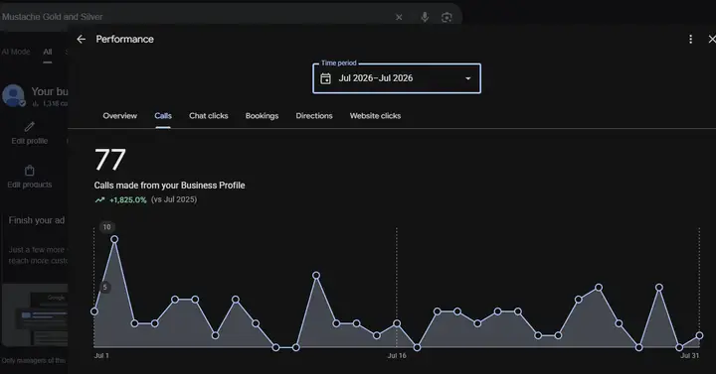Click the (vs Jul 2025) comparison text
Viewport: 716px width, 374px height.
(174, 199)
